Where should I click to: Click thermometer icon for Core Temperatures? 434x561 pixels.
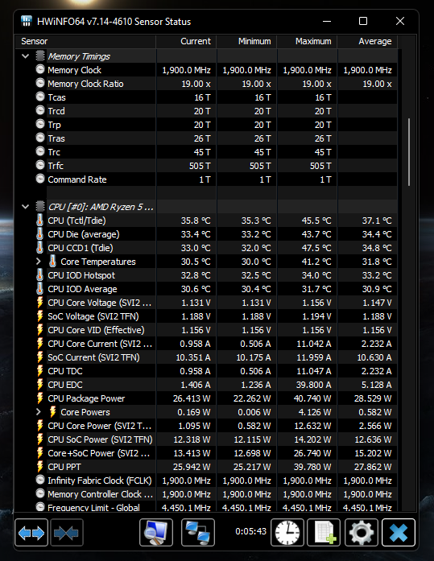(x=52, y=262)
